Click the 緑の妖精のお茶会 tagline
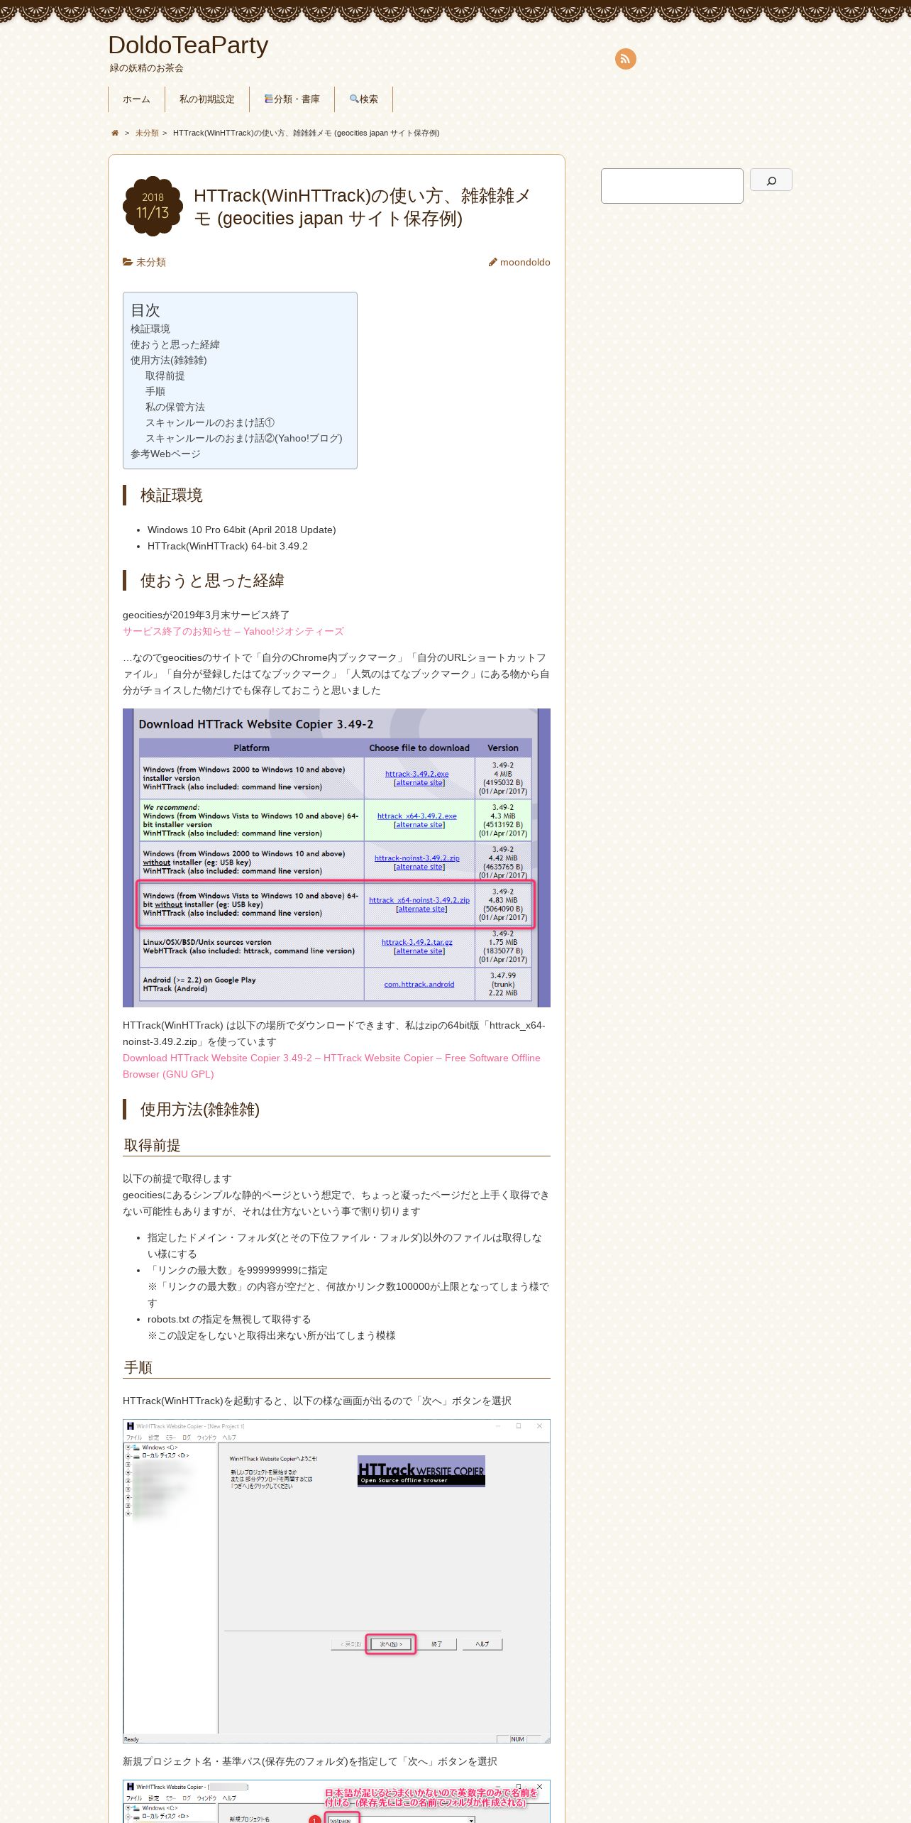The image size is (911, 1823). coord(147,68)
